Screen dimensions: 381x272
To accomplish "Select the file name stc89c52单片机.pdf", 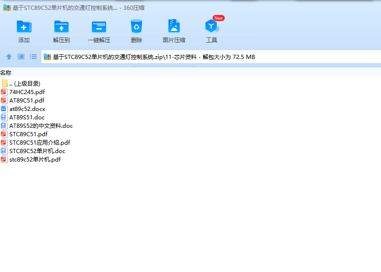I will [x=35, y=160].
